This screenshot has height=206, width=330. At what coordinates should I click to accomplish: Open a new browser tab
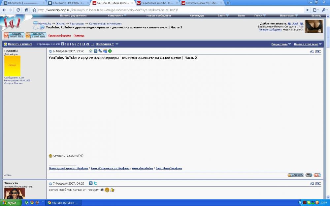coord(228,3)
